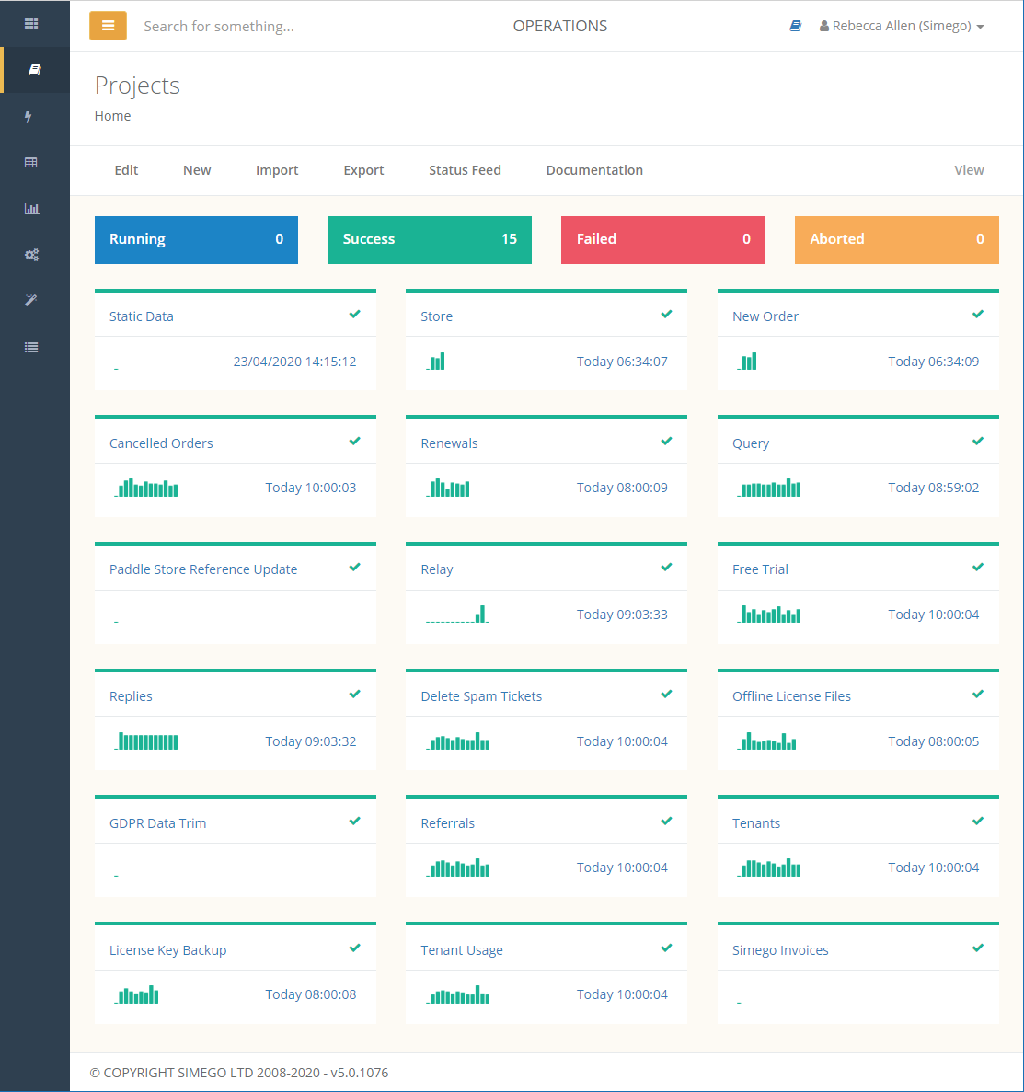Click the orange hamburger menu button
This screenshot has height=1092, width=1024.
tap(108, 26)
